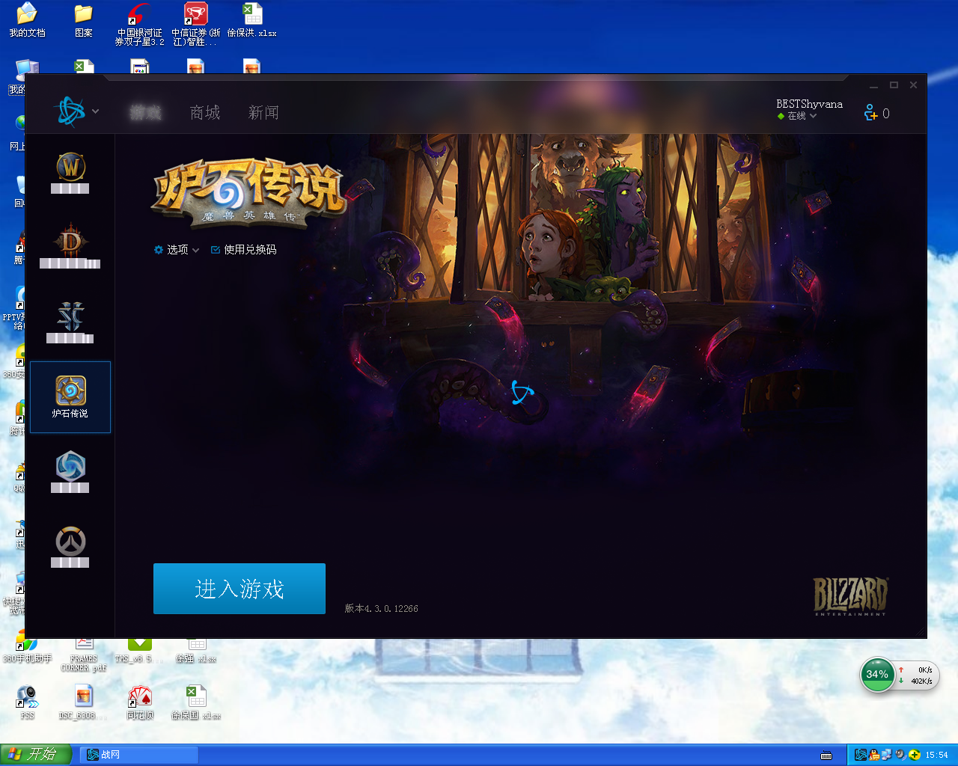The image size is (958, 766).
Task: Open 中信证券(浙江)智胜 desktop shortcut
Action: click(195, 25)
